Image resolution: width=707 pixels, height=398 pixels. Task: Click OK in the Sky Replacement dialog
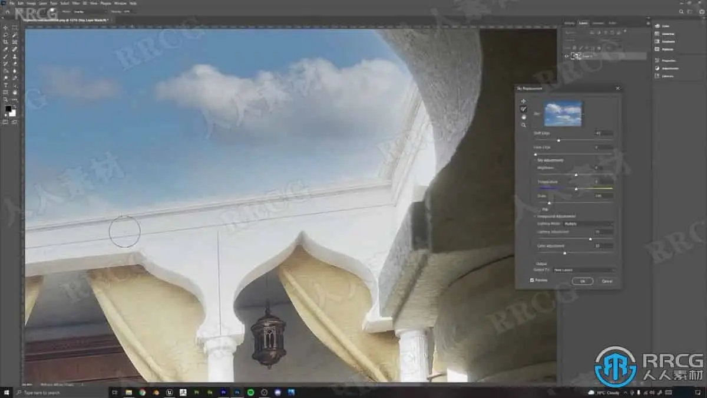coord(582,281)
